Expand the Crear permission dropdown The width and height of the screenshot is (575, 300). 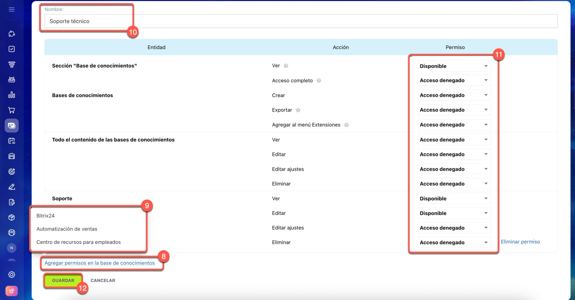click(454, 95)
